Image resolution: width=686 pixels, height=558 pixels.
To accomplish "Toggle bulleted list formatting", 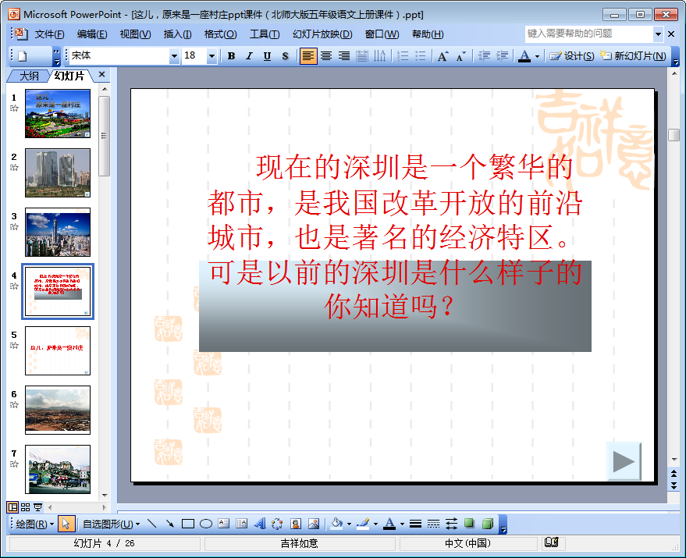I will pos(421,56).
